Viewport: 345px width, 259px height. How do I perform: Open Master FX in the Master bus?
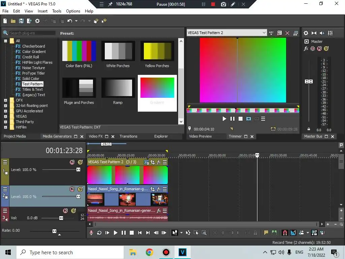(306, 49)
